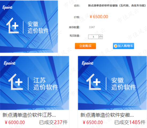Decrease purchase quantity with the minus stepper
This screenshot has width=147, height=128.
click(x=101, y=38)
